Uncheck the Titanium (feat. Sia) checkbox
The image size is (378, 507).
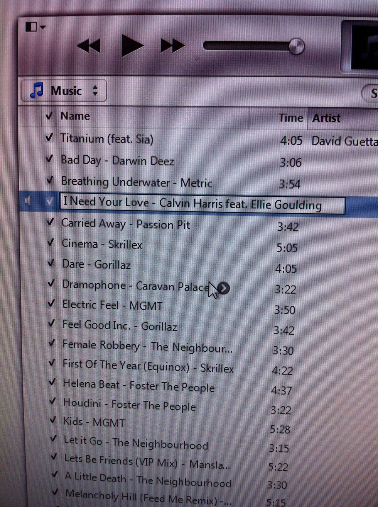click(49, 137)
